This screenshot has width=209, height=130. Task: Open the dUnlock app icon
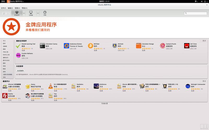click(x=114, y=46)
